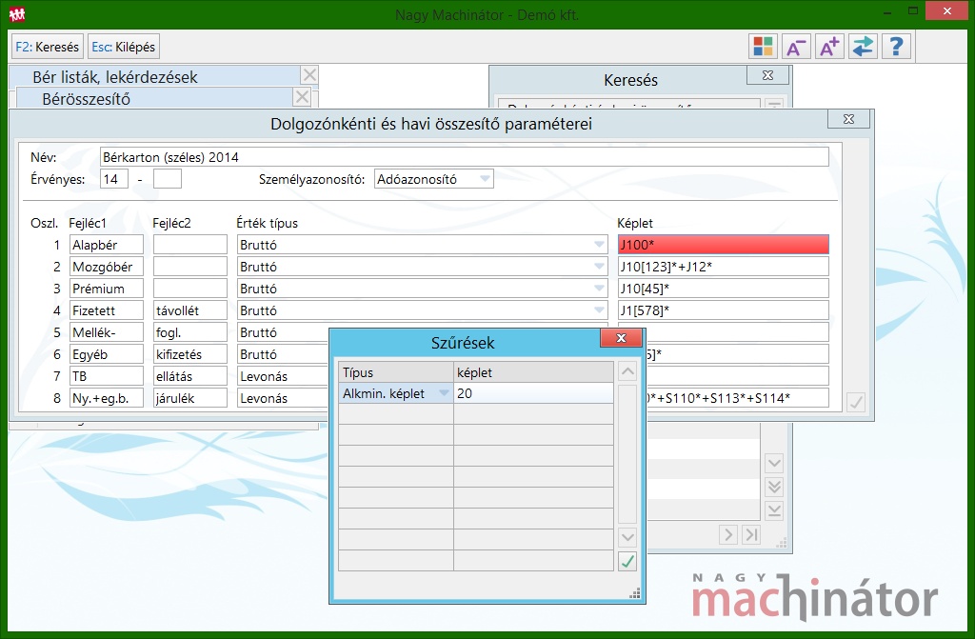Image resolution: width=975 pixels, height=639 pixels.
Task: Click the grey checkmark in parameters dialog
Action: (x=856, y=402)
